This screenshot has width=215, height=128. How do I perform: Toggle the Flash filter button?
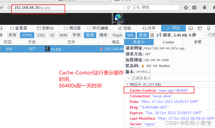tap(117, 35)
